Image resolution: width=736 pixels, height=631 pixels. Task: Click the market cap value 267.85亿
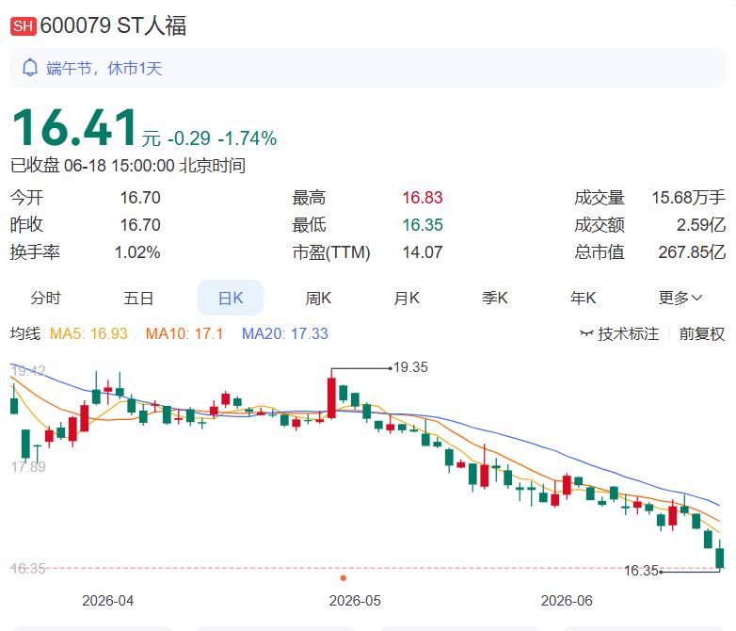(692, 252)
